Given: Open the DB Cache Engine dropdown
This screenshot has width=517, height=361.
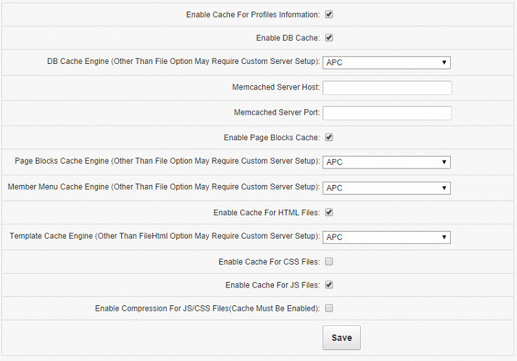Looking at the screenshot, I should [386, 63].
